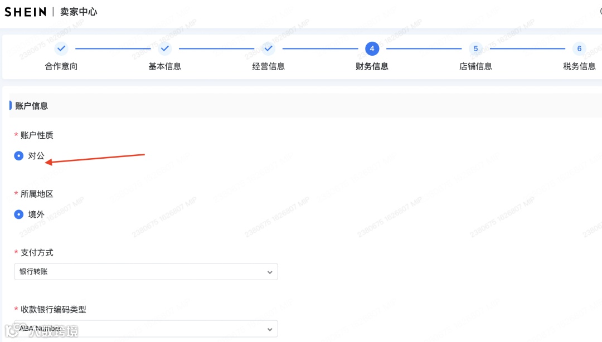This screenshot has width=602, height=342.
Task: Click the 税务信息 step label
Action: click(579, 66)
